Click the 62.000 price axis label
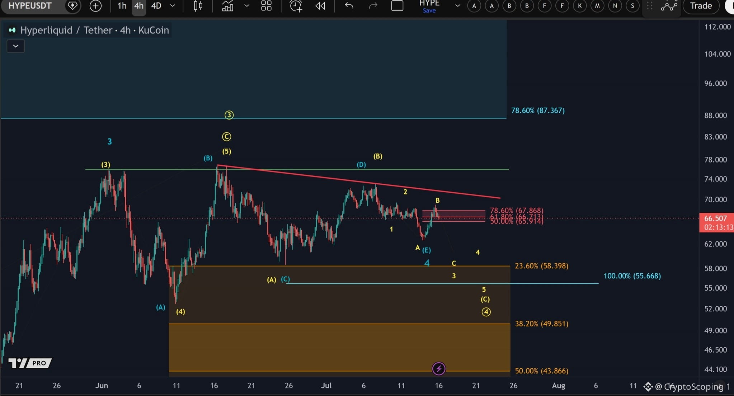 pyautogui.click(x=715, y=244)
